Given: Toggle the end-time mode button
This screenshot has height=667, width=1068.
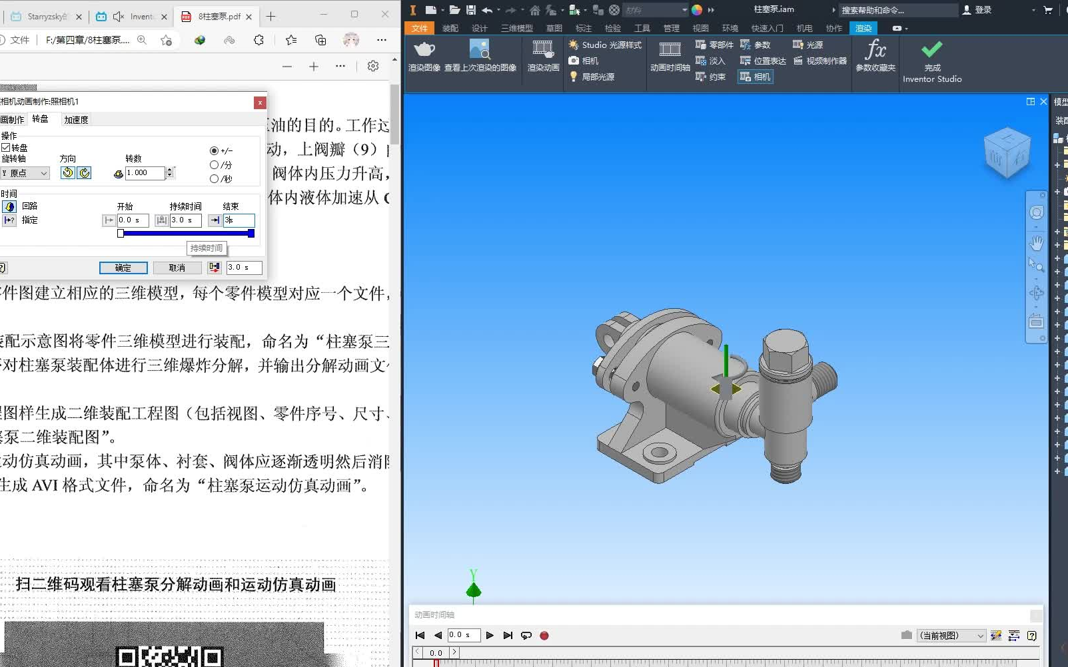Looking at the screenshot, I should click(x=215, y=220).
